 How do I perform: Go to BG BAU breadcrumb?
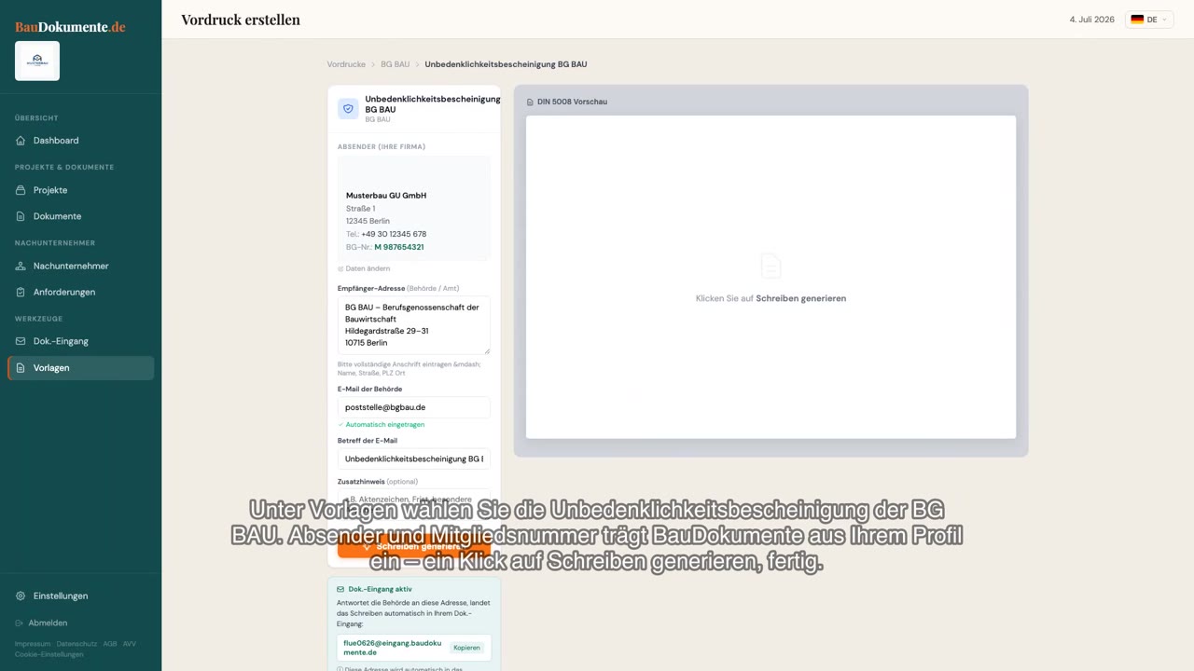coord(395,64)
